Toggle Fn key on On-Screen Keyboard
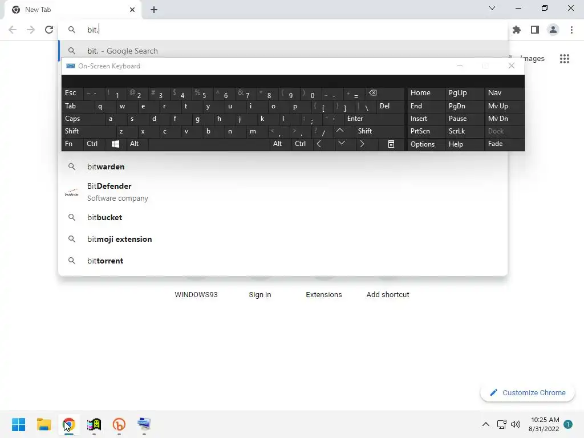The image size is (584, 438). (x=72, y=144)
